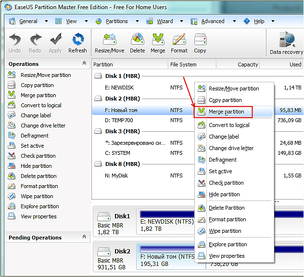Select Disk 2 (MBR) header row
This screenshot has height=277, width=304.
(143, 99)
